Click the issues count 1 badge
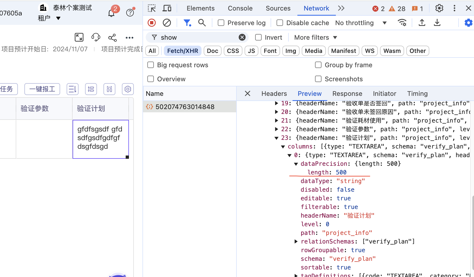The height and width of the screenshot is (277, 474). pyautogui.click(x=417, y=9)
